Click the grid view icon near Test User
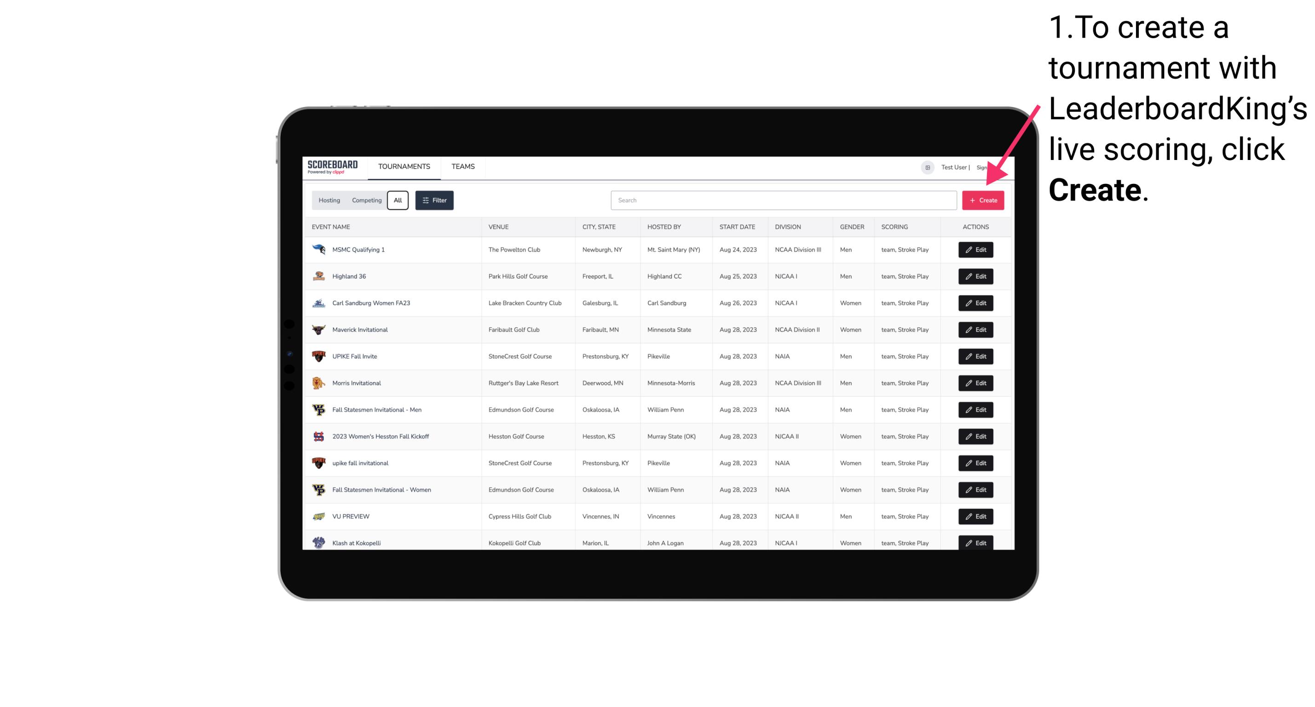This screenshot has width=1315, height=707. point(925,166)
